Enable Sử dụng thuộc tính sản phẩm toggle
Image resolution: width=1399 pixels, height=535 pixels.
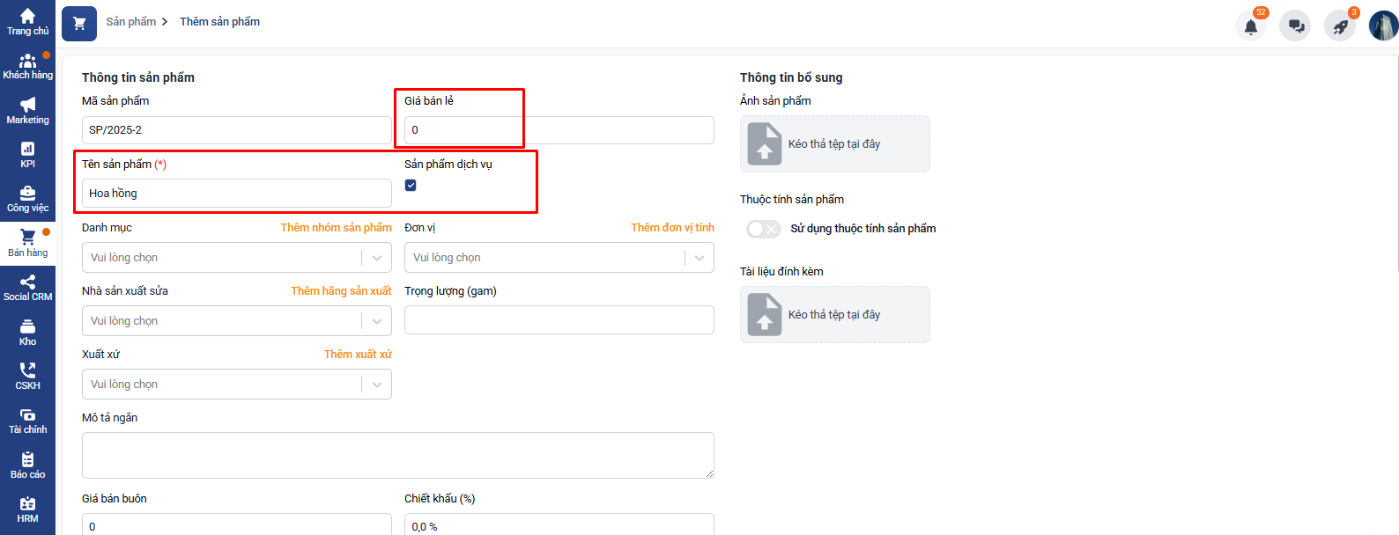pos(763,229)
